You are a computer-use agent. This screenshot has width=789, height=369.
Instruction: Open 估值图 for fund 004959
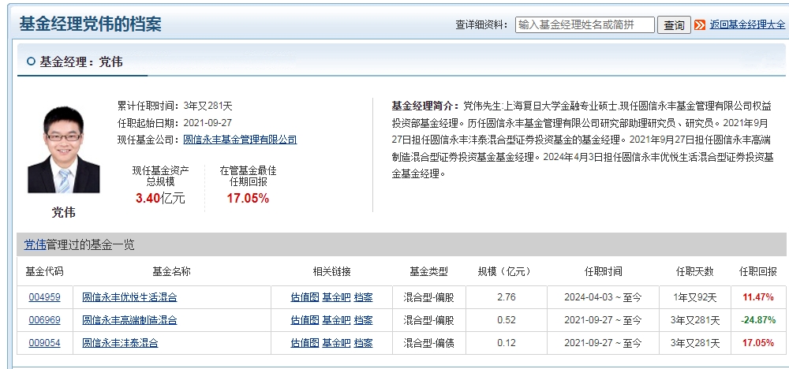[x=305, y=297]
